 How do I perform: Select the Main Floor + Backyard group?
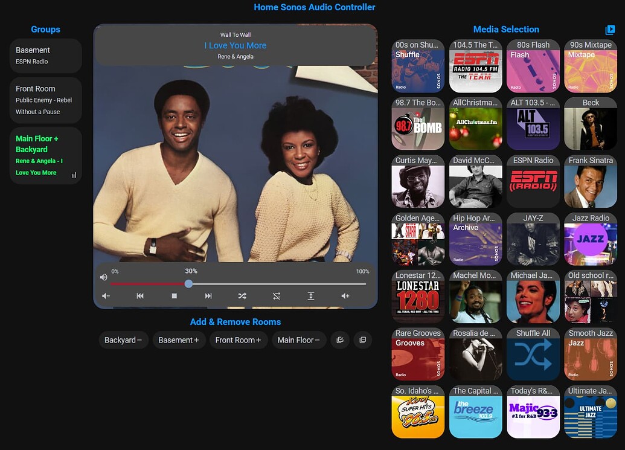click(x=45, y=155)
